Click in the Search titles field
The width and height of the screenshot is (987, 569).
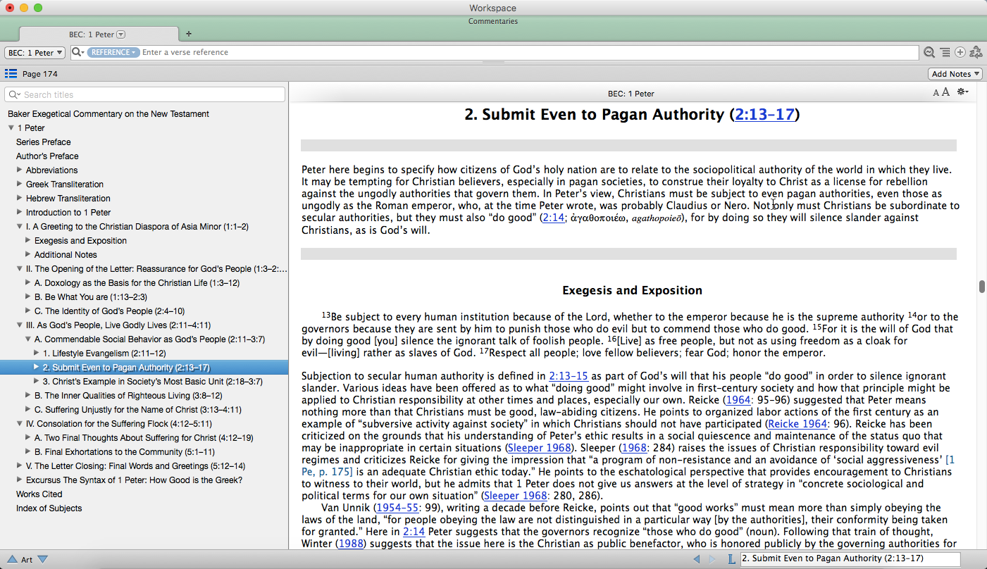pyautogui.click(x=144, y=94)
